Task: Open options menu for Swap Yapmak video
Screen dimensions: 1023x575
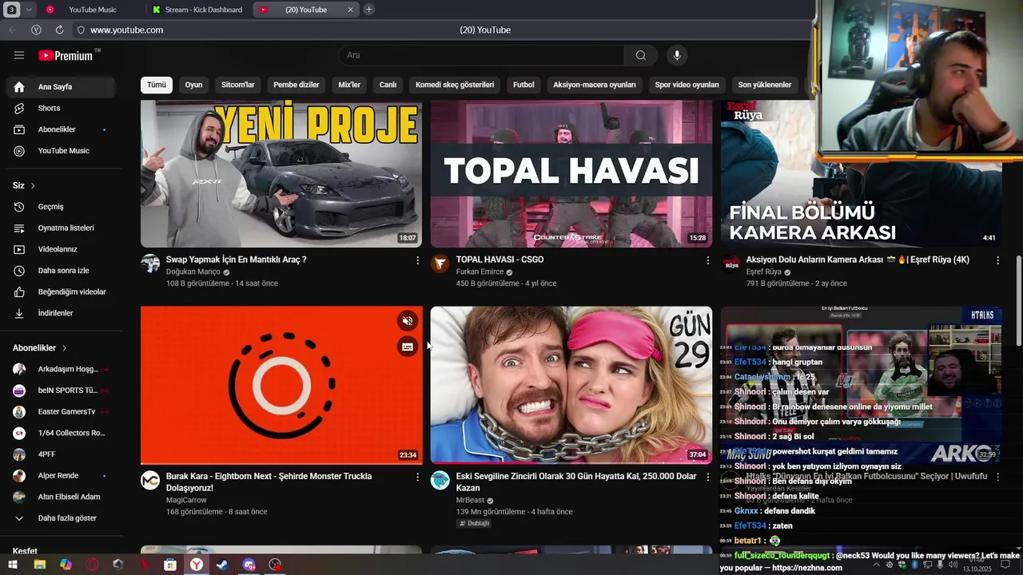Action: click(x=417, y=260)
